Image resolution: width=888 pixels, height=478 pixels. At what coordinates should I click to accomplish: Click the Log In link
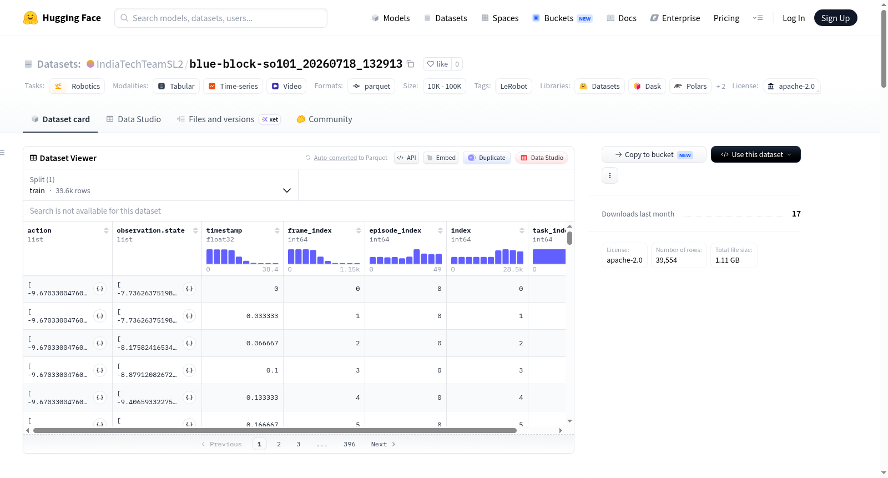pos(794,18)
